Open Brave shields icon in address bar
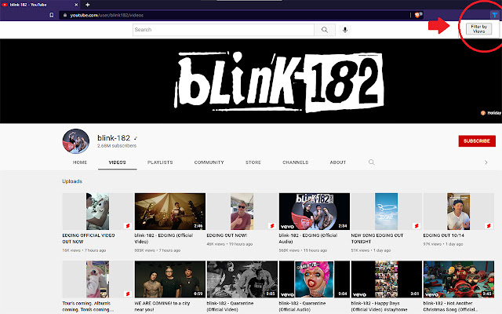The image size is (502, 314). click(417, 15)
